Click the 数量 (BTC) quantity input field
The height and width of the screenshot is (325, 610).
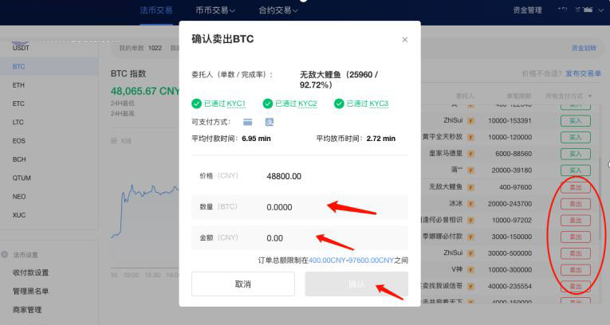pos(335,207)
